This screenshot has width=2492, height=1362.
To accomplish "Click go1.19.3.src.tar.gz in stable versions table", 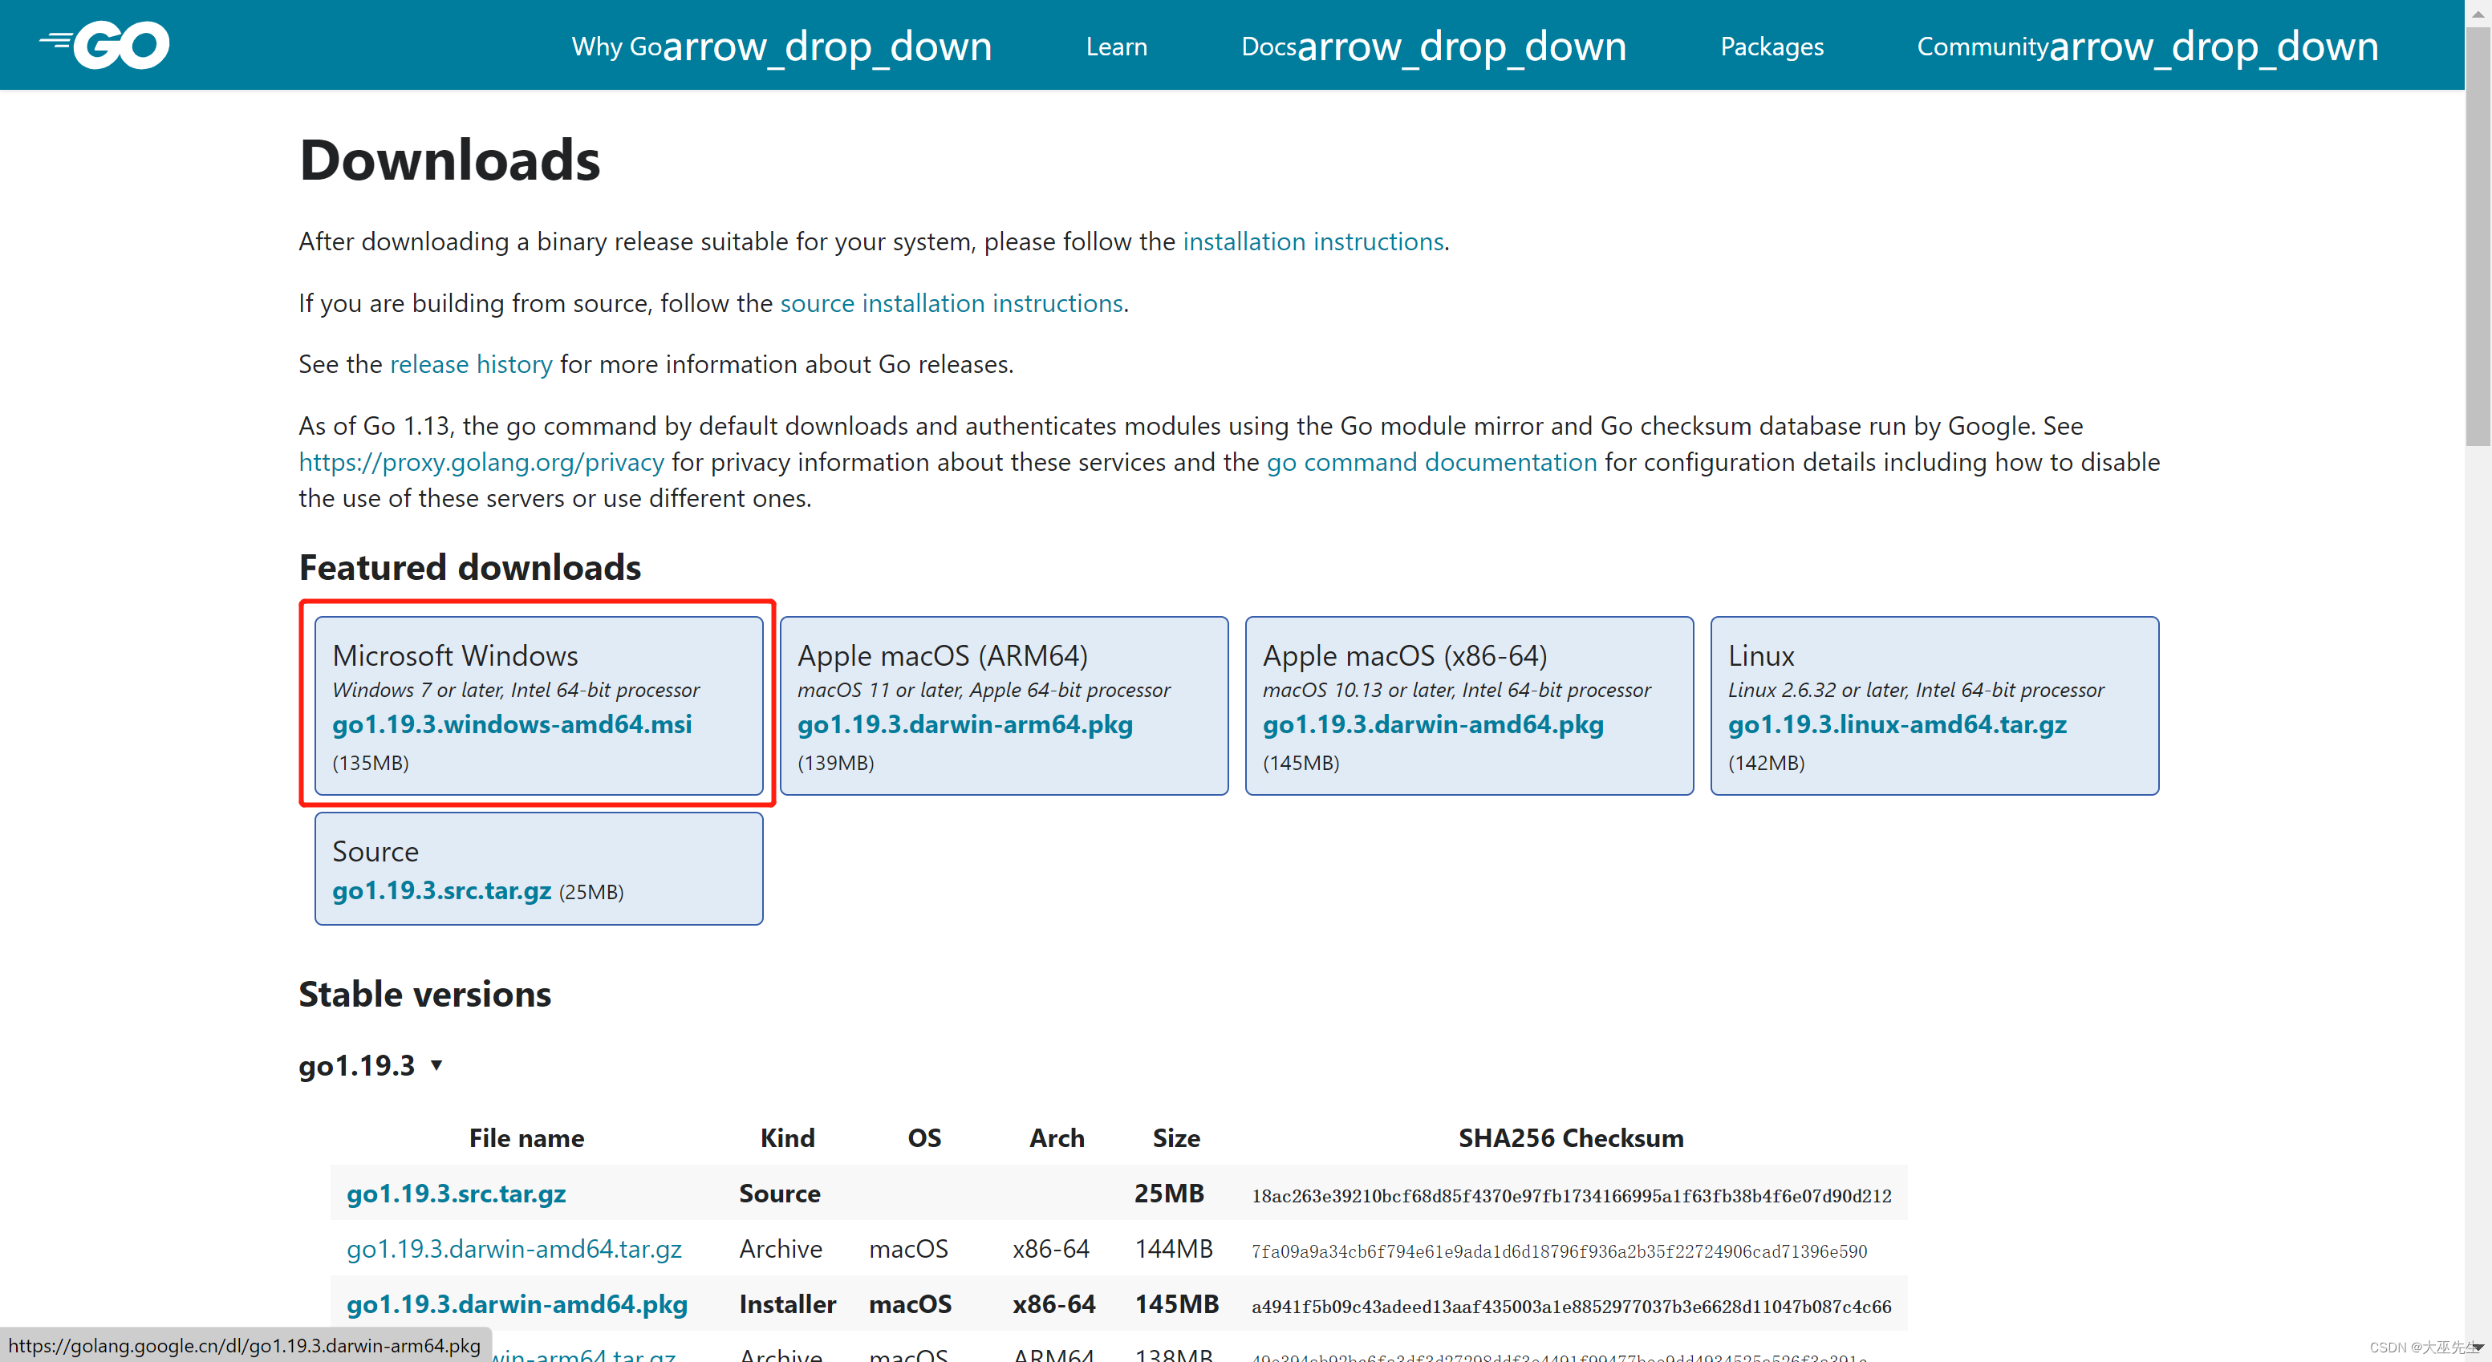I will [456, 1193].
